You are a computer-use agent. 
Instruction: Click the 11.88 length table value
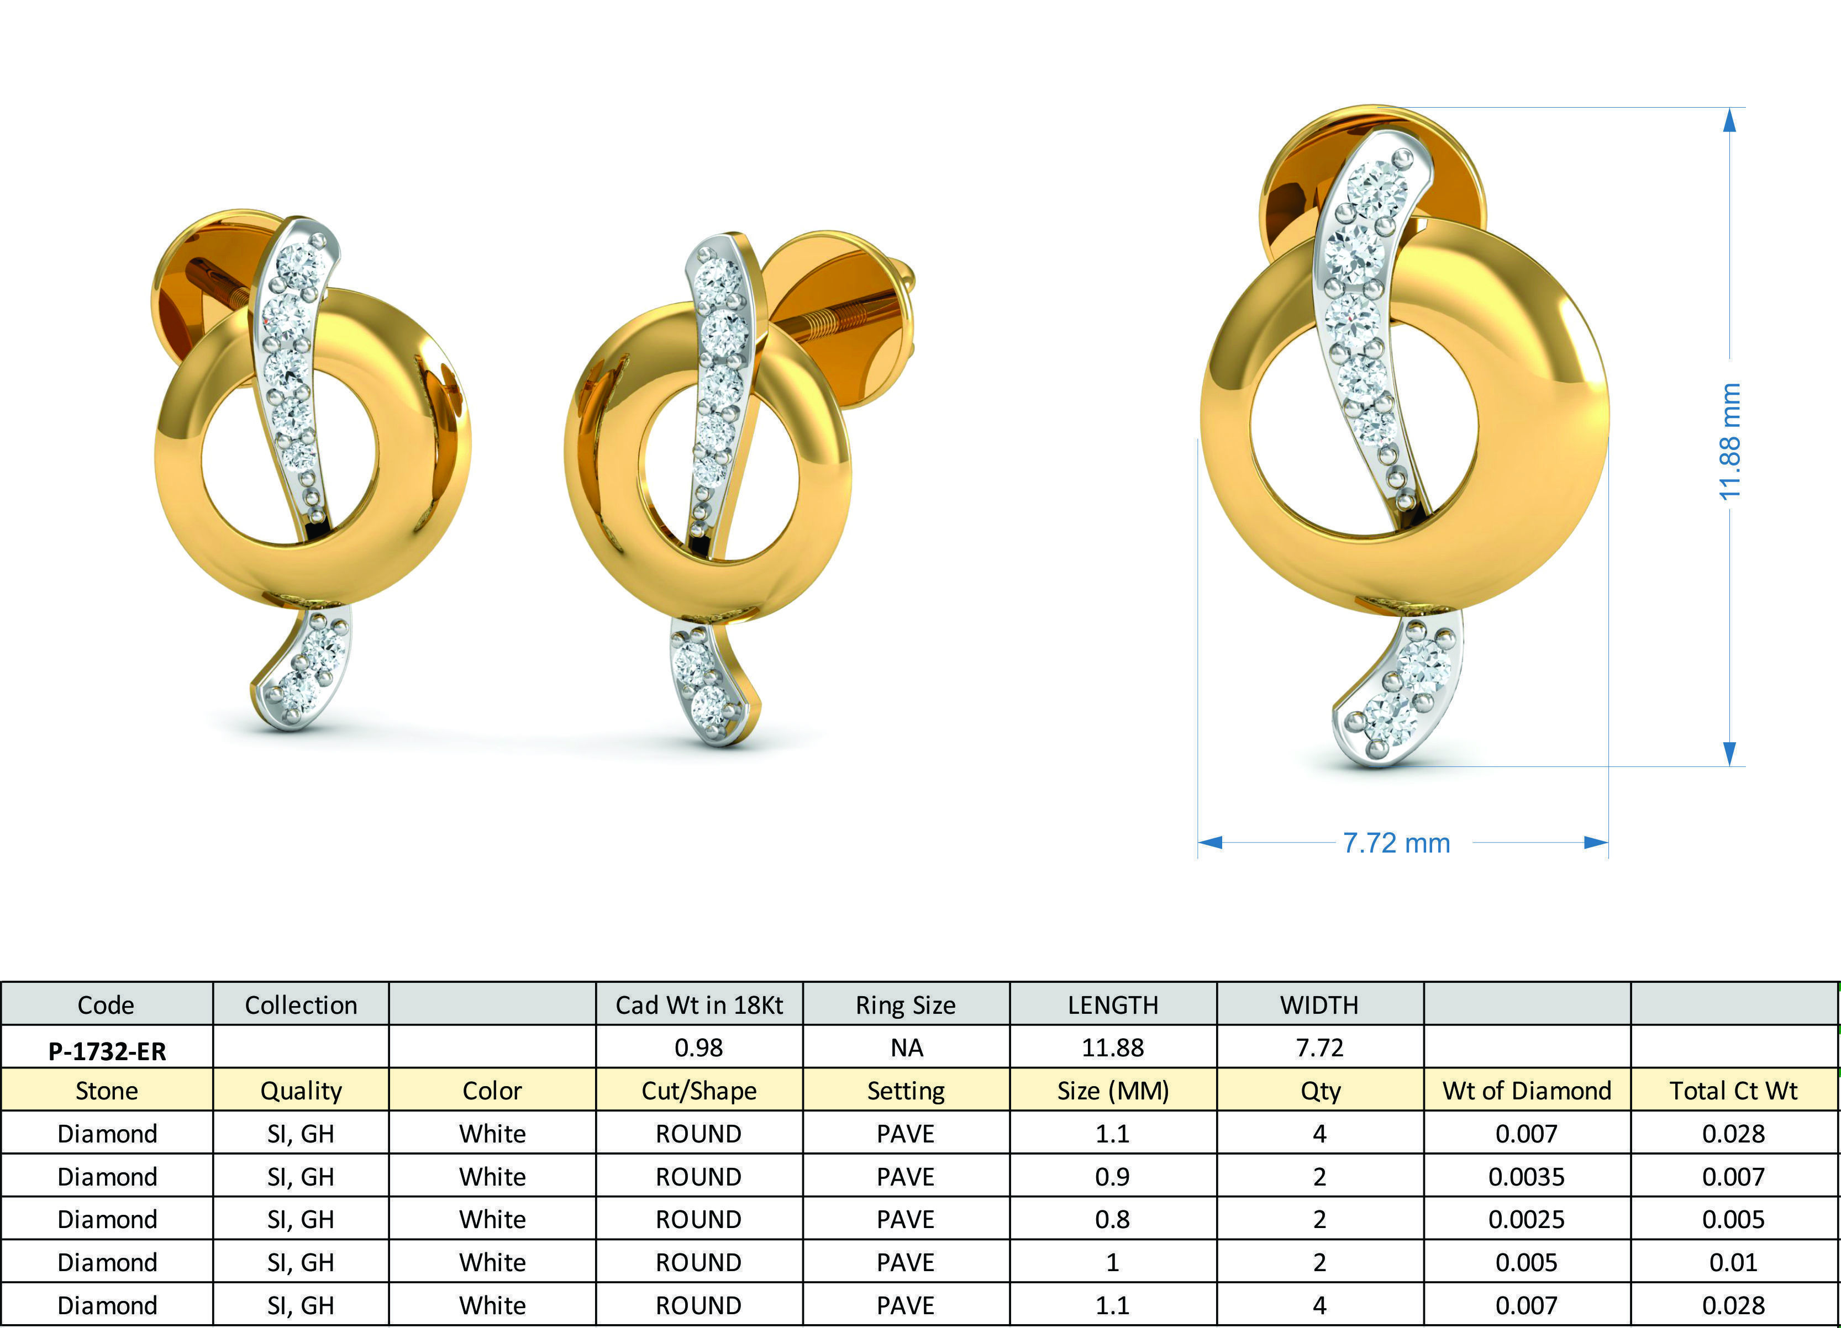click(1113, 1047)
